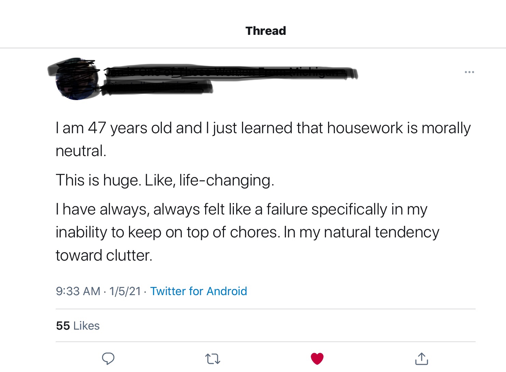Click the word 'neutral.' in the tweet
Viewport: 506px width, 372px height.
(x=81, y=151)
